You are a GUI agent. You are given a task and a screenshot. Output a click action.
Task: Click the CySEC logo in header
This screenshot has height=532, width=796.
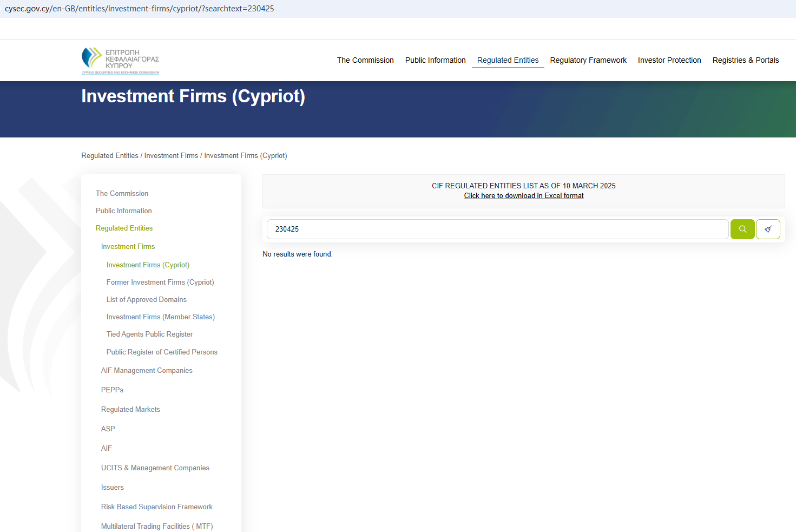pyautogui.click(x=120, y=61)
